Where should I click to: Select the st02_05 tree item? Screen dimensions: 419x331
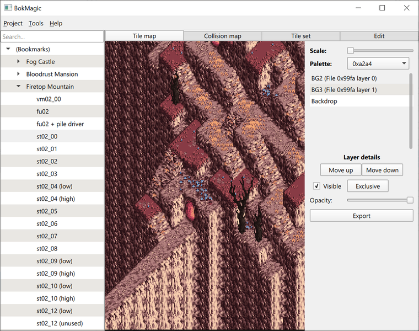52,211
